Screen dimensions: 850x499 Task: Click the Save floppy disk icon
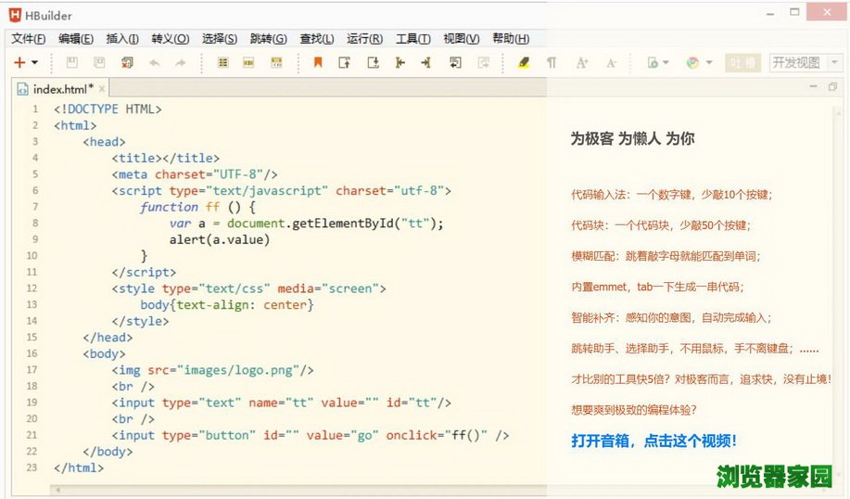[x=72, y=63]
